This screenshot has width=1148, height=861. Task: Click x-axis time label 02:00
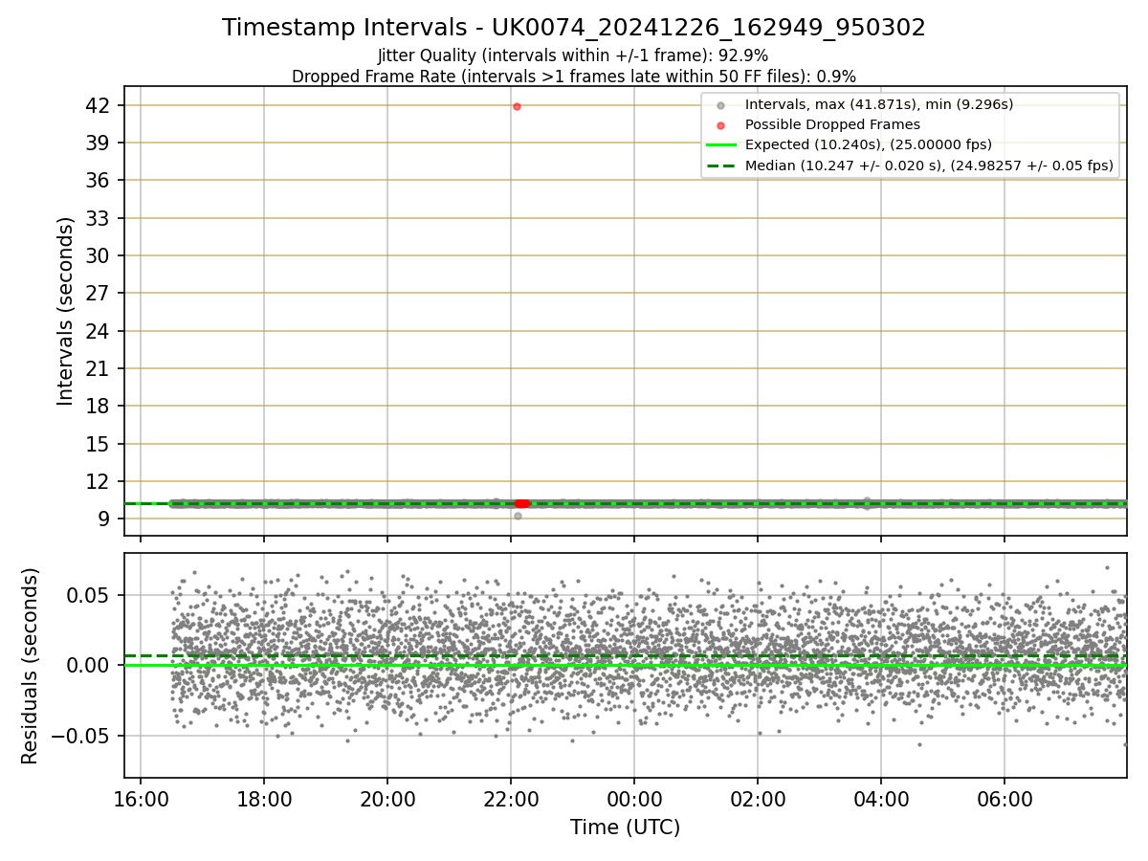point(758,799)
